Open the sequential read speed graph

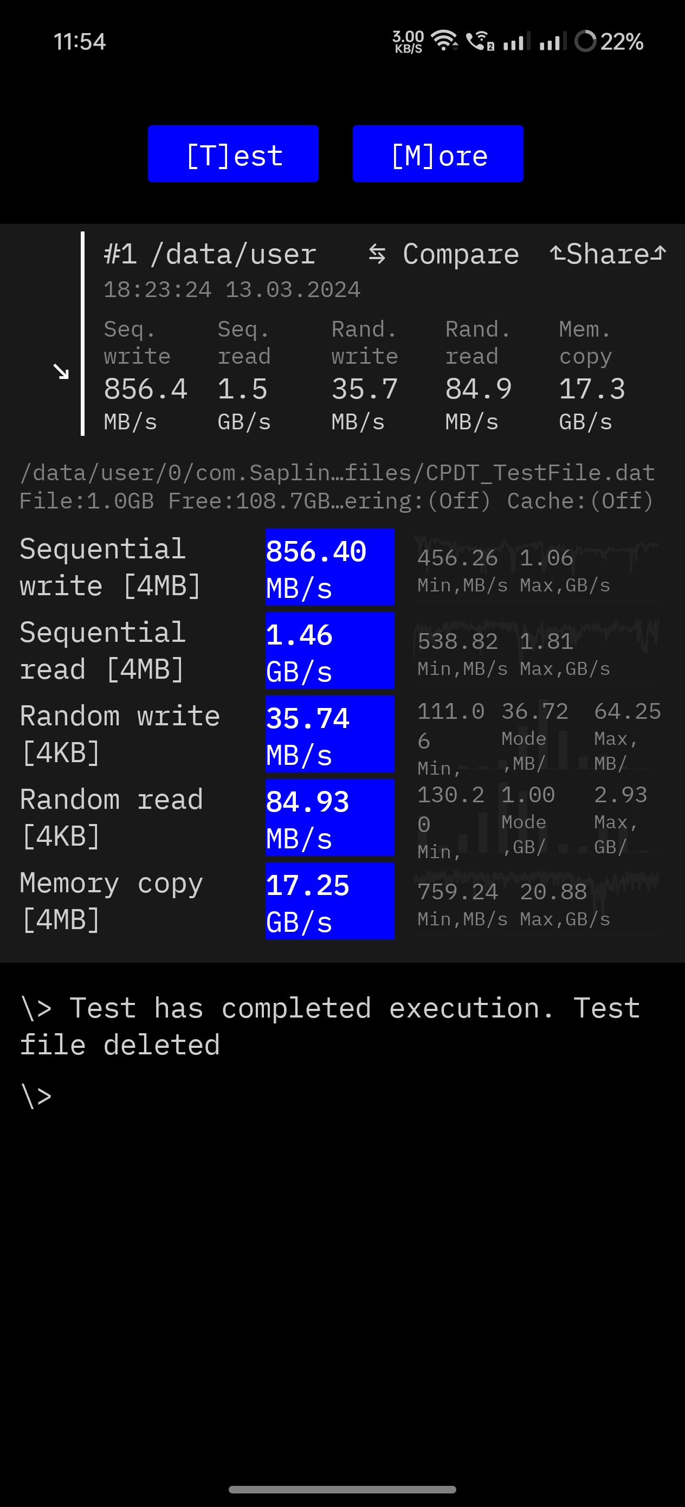pyautogui.click(x=537, y=651)
